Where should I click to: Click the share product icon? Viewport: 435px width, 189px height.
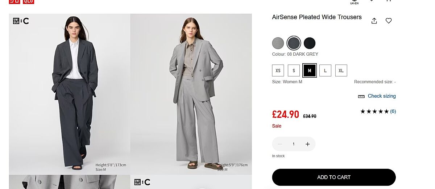point(374,21)
